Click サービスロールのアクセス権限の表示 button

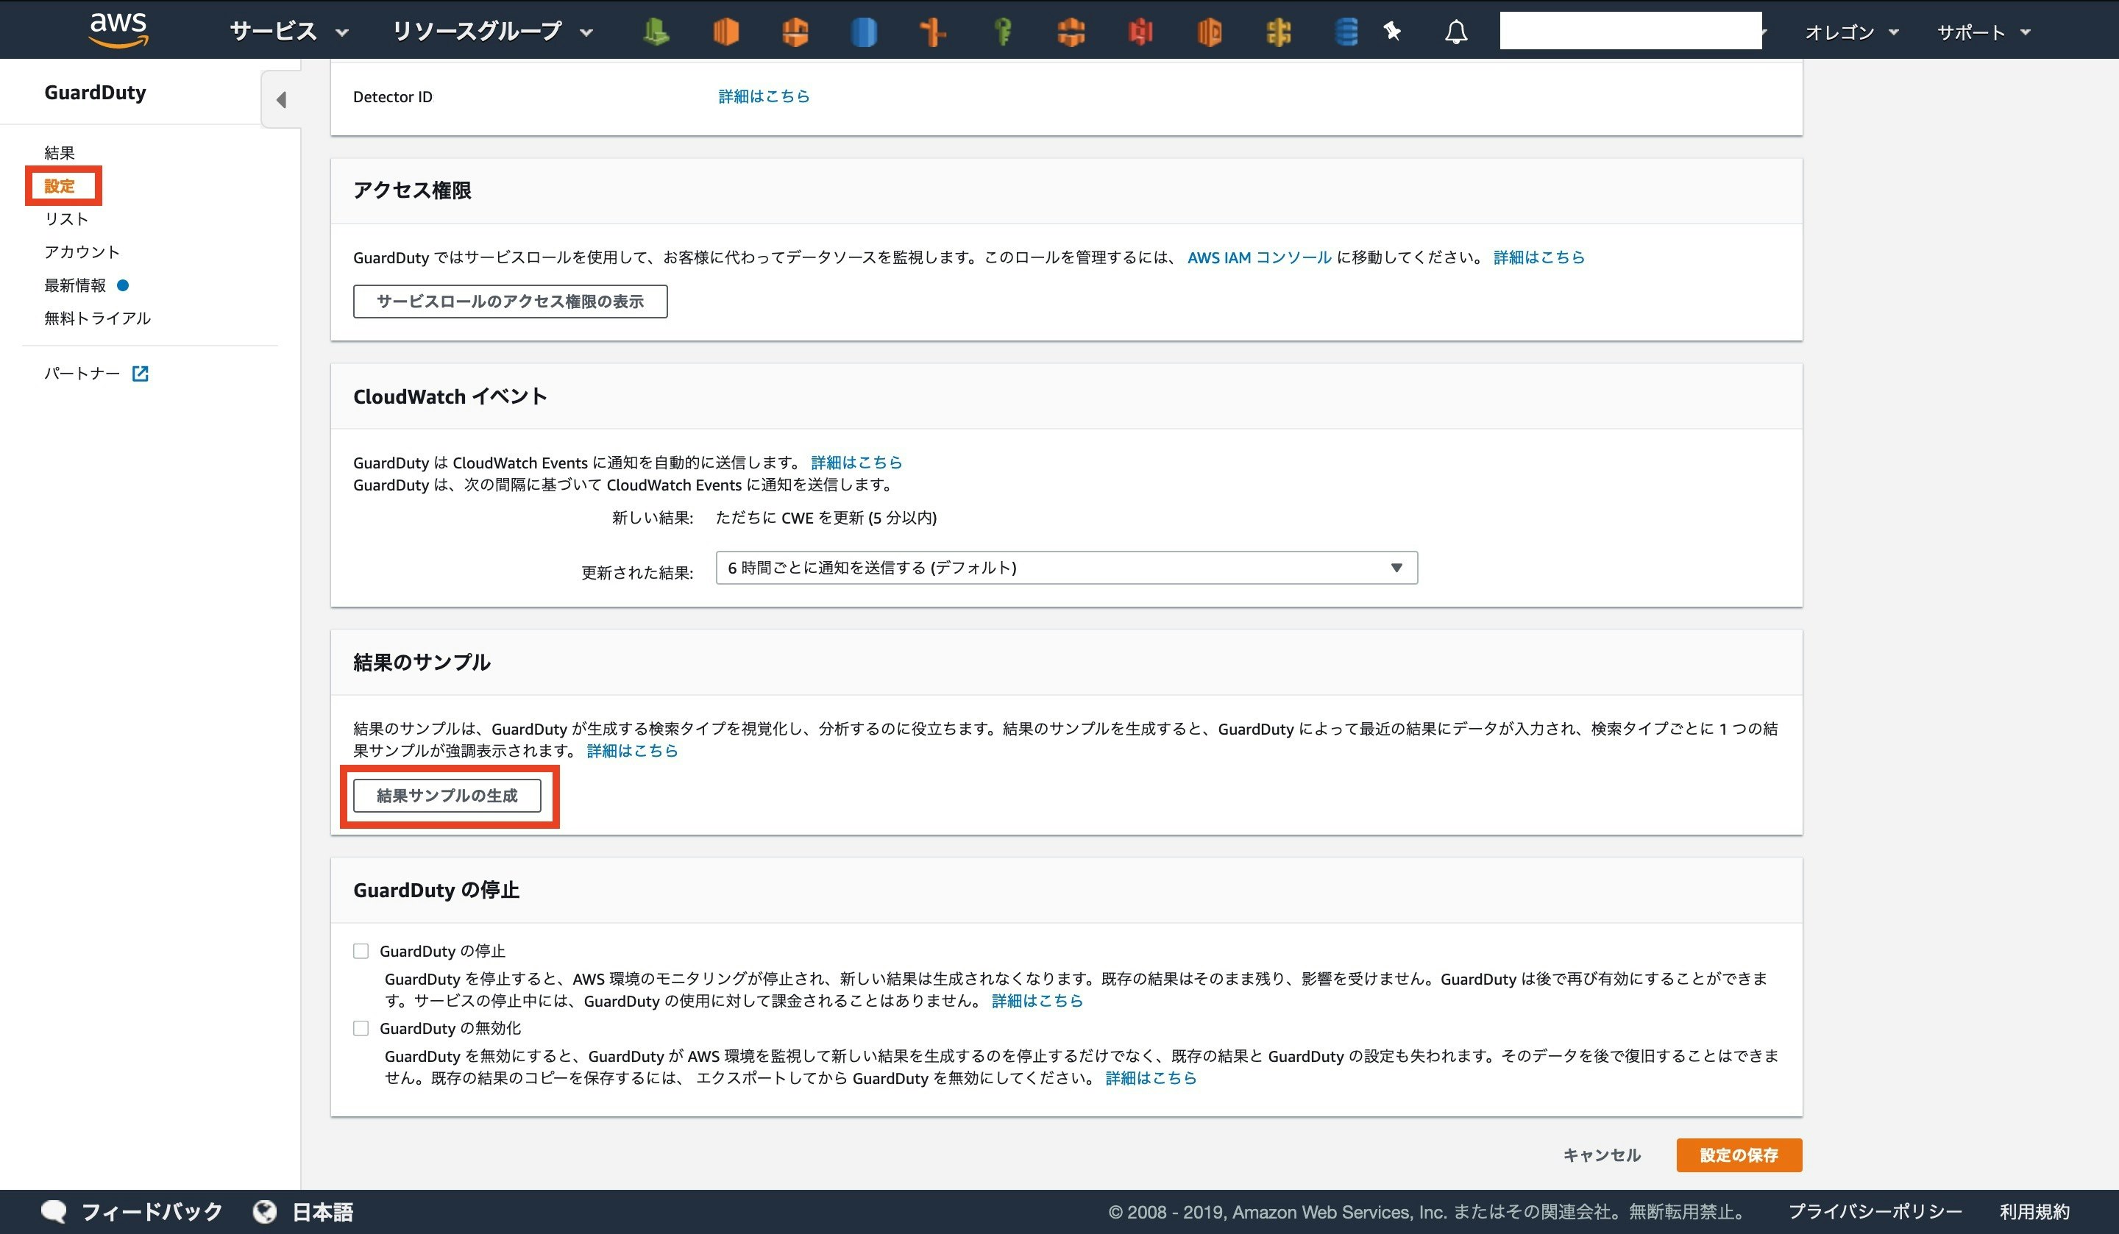pyautogui.click(x=510, y=300)
